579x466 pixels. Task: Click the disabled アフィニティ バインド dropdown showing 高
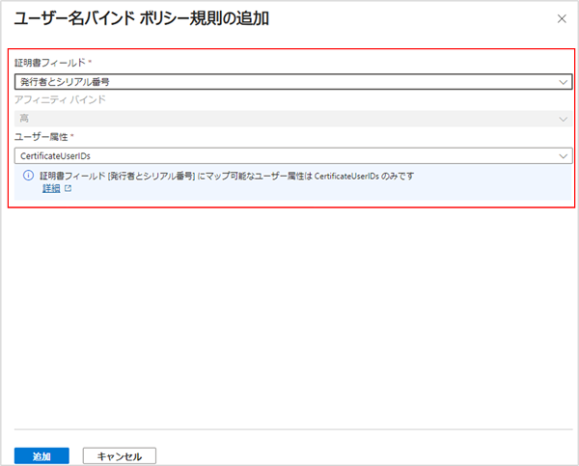tap(289, 119)
